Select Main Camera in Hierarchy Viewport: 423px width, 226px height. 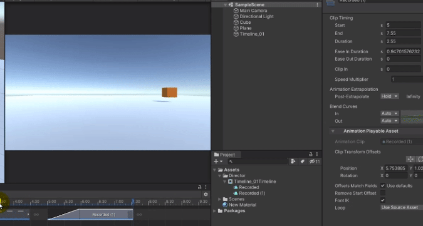click(x=253, y=11)
